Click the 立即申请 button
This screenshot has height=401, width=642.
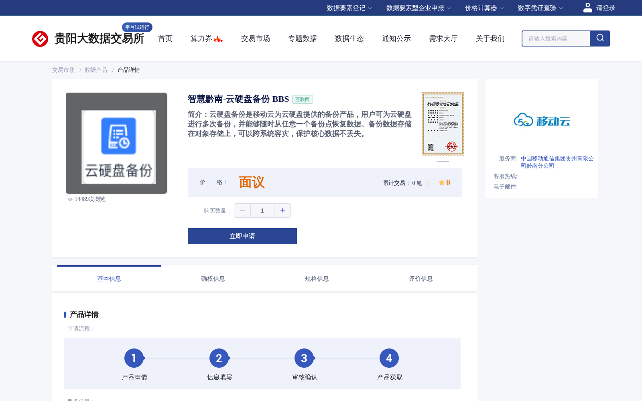242,236
